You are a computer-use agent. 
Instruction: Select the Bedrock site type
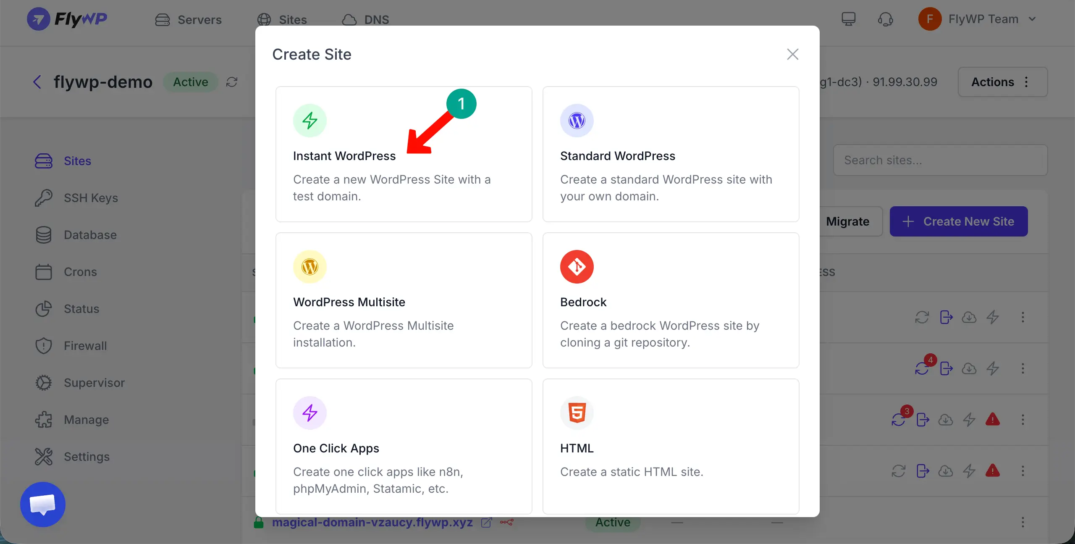[671, 300]
